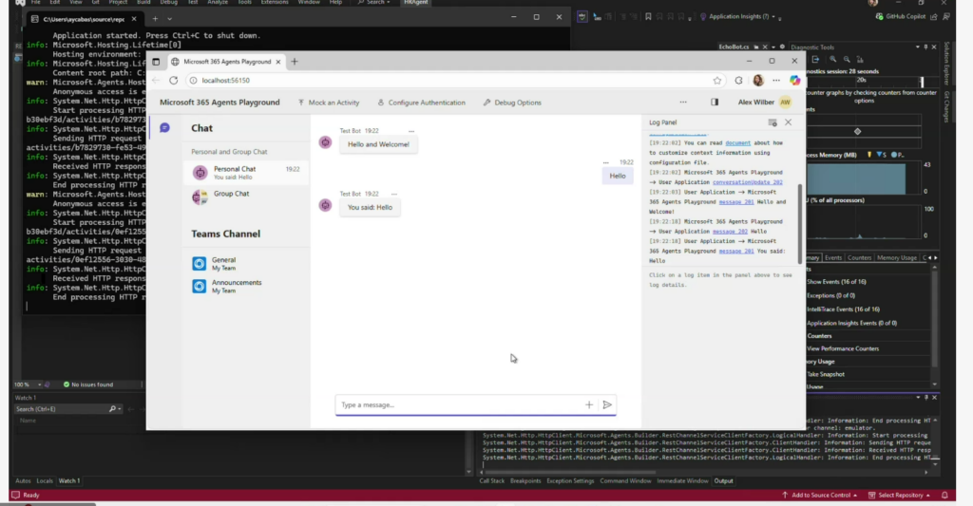Screen dimensions: 973x506
Task: Click View Performance Counters link
Action: [x=842, y=348]
